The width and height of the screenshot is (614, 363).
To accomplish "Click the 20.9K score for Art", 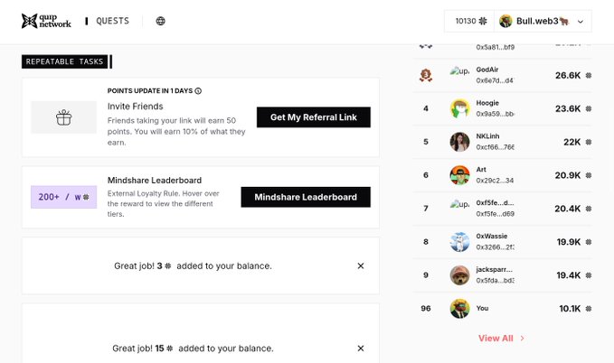I will [x=568, y=175].
